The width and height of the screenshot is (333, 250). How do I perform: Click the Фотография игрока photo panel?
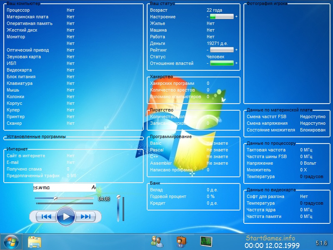coord(286,54)
